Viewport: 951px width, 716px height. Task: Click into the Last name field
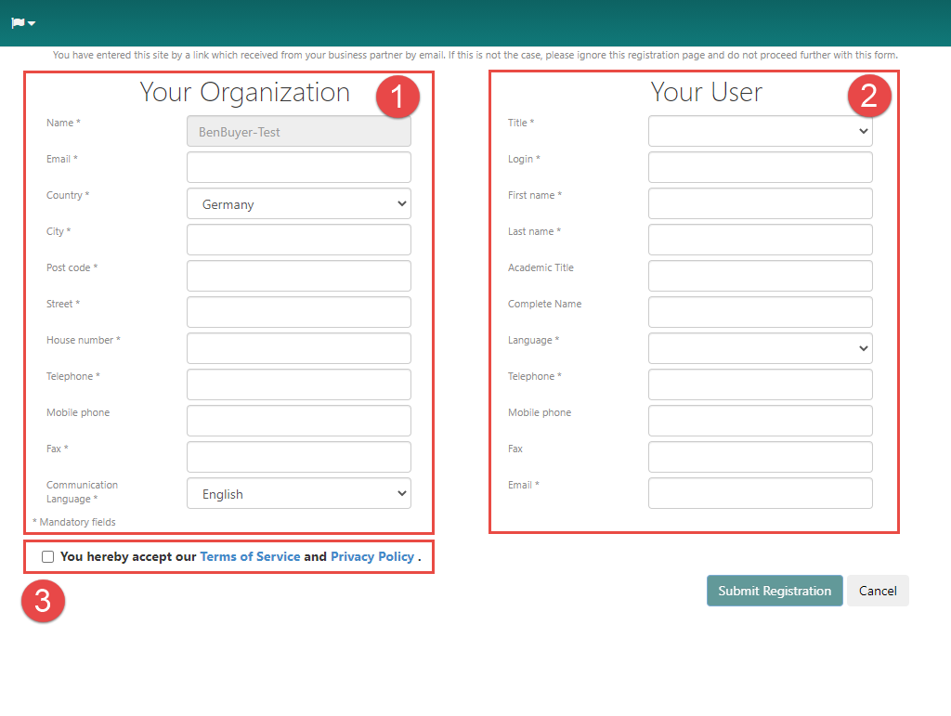(x=760, y=240)
